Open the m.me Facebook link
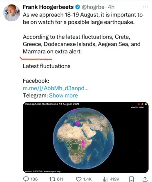 (56, 88)
